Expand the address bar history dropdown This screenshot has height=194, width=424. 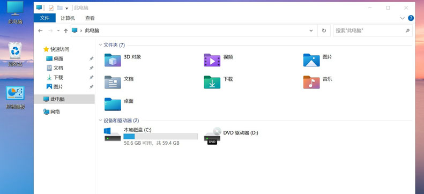311,31
